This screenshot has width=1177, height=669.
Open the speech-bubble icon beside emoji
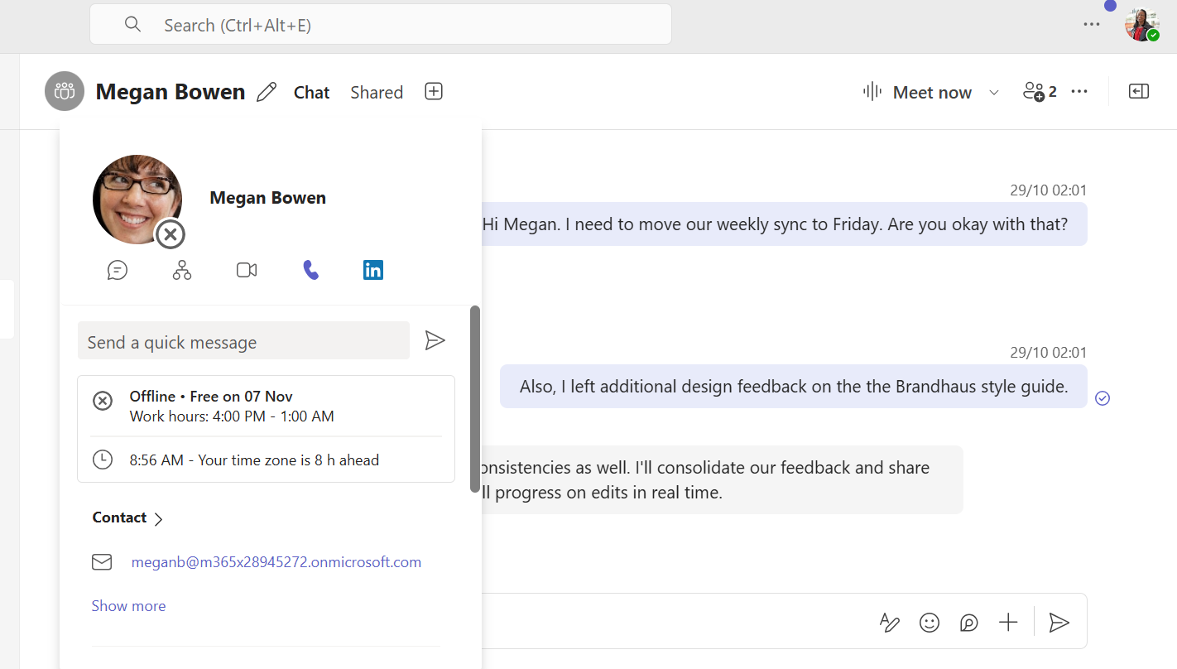pyautogui.click(x=969, y=623)
